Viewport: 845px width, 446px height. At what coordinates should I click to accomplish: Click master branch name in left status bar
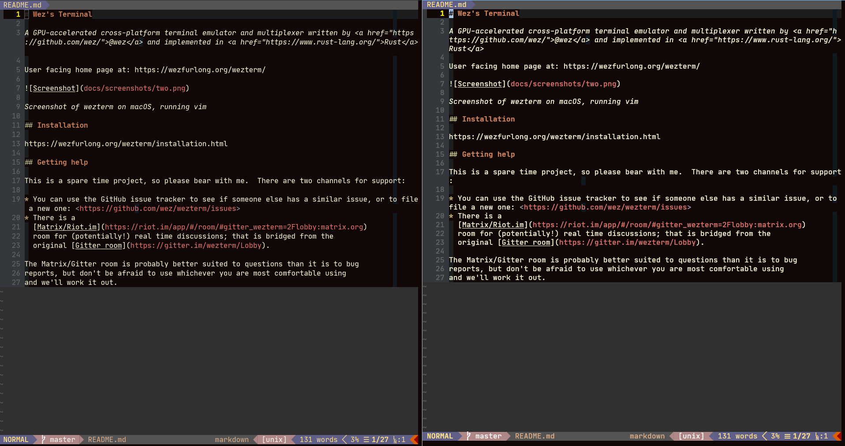pyautogui.click(x=63, y=439)
